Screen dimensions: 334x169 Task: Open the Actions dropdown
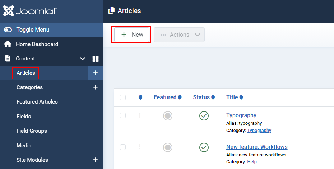pyautogui.click(x=179, y=35)
